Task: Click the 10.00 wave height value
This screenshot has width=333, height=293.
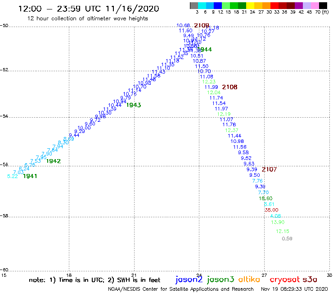Action: [84, 128]
